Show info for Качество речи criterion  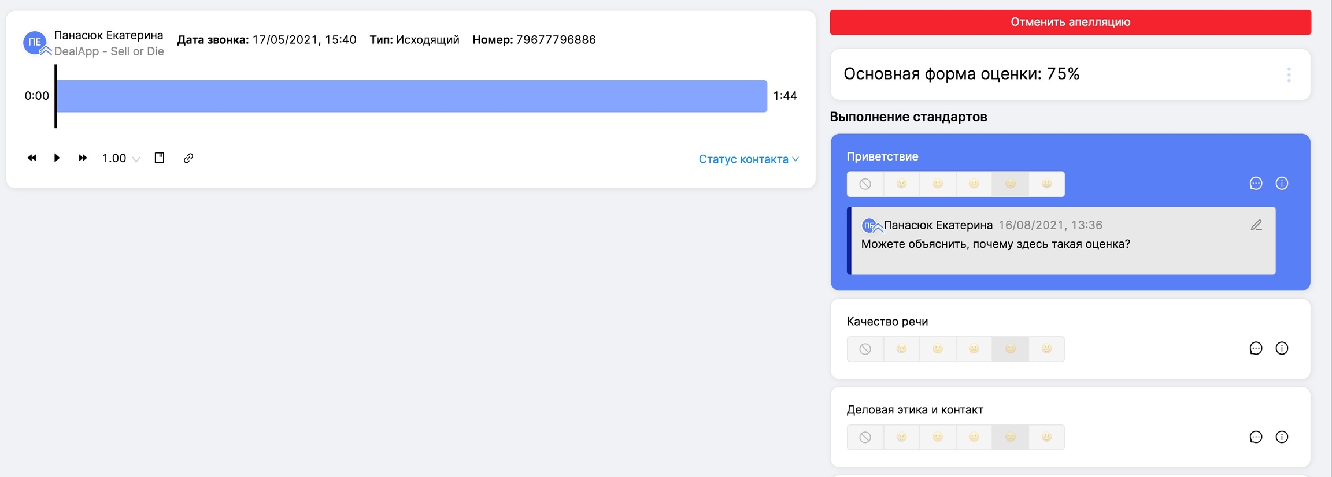pos(1282,348)
